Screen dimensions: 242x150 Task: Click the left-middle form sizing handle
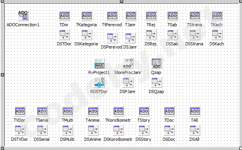[x=2, y=75]
